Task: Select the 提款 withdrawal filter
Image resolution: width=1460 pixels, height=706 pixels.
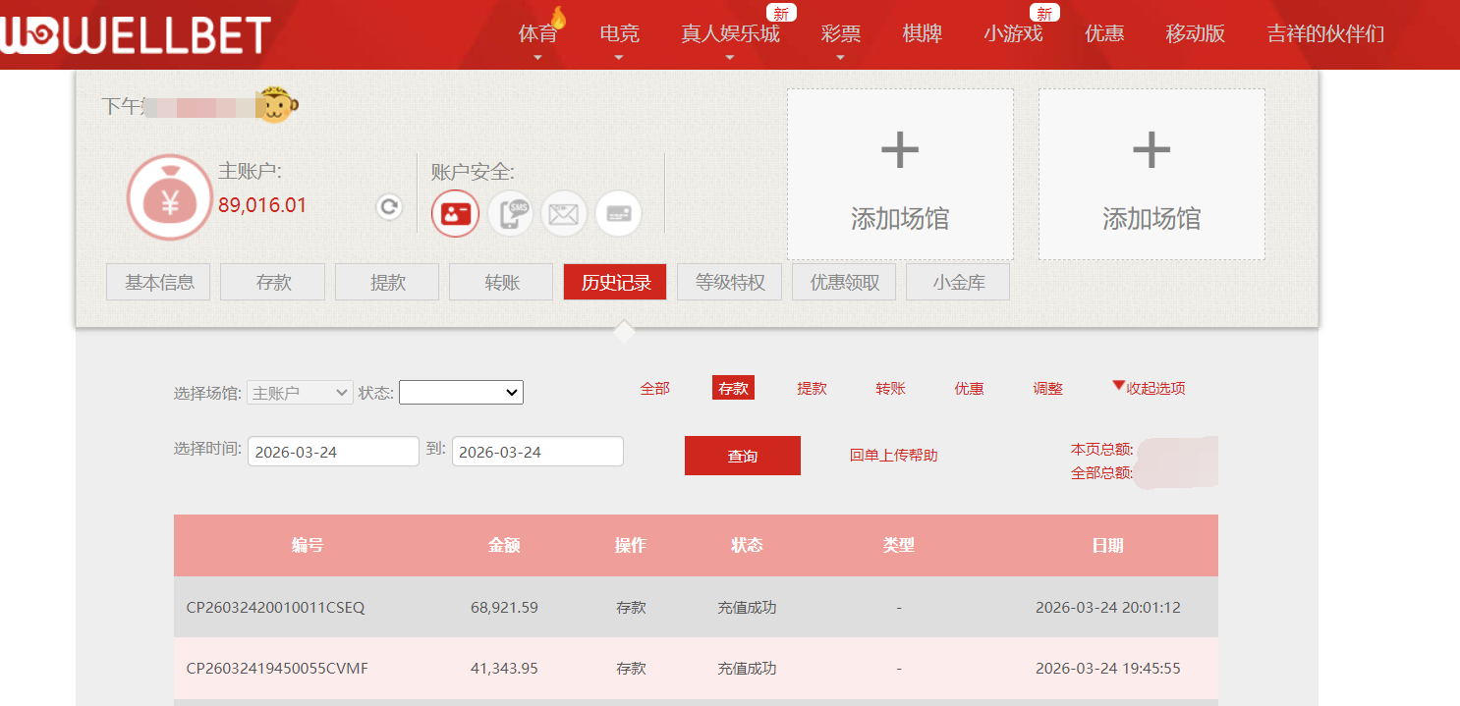Action: point(812,387)
